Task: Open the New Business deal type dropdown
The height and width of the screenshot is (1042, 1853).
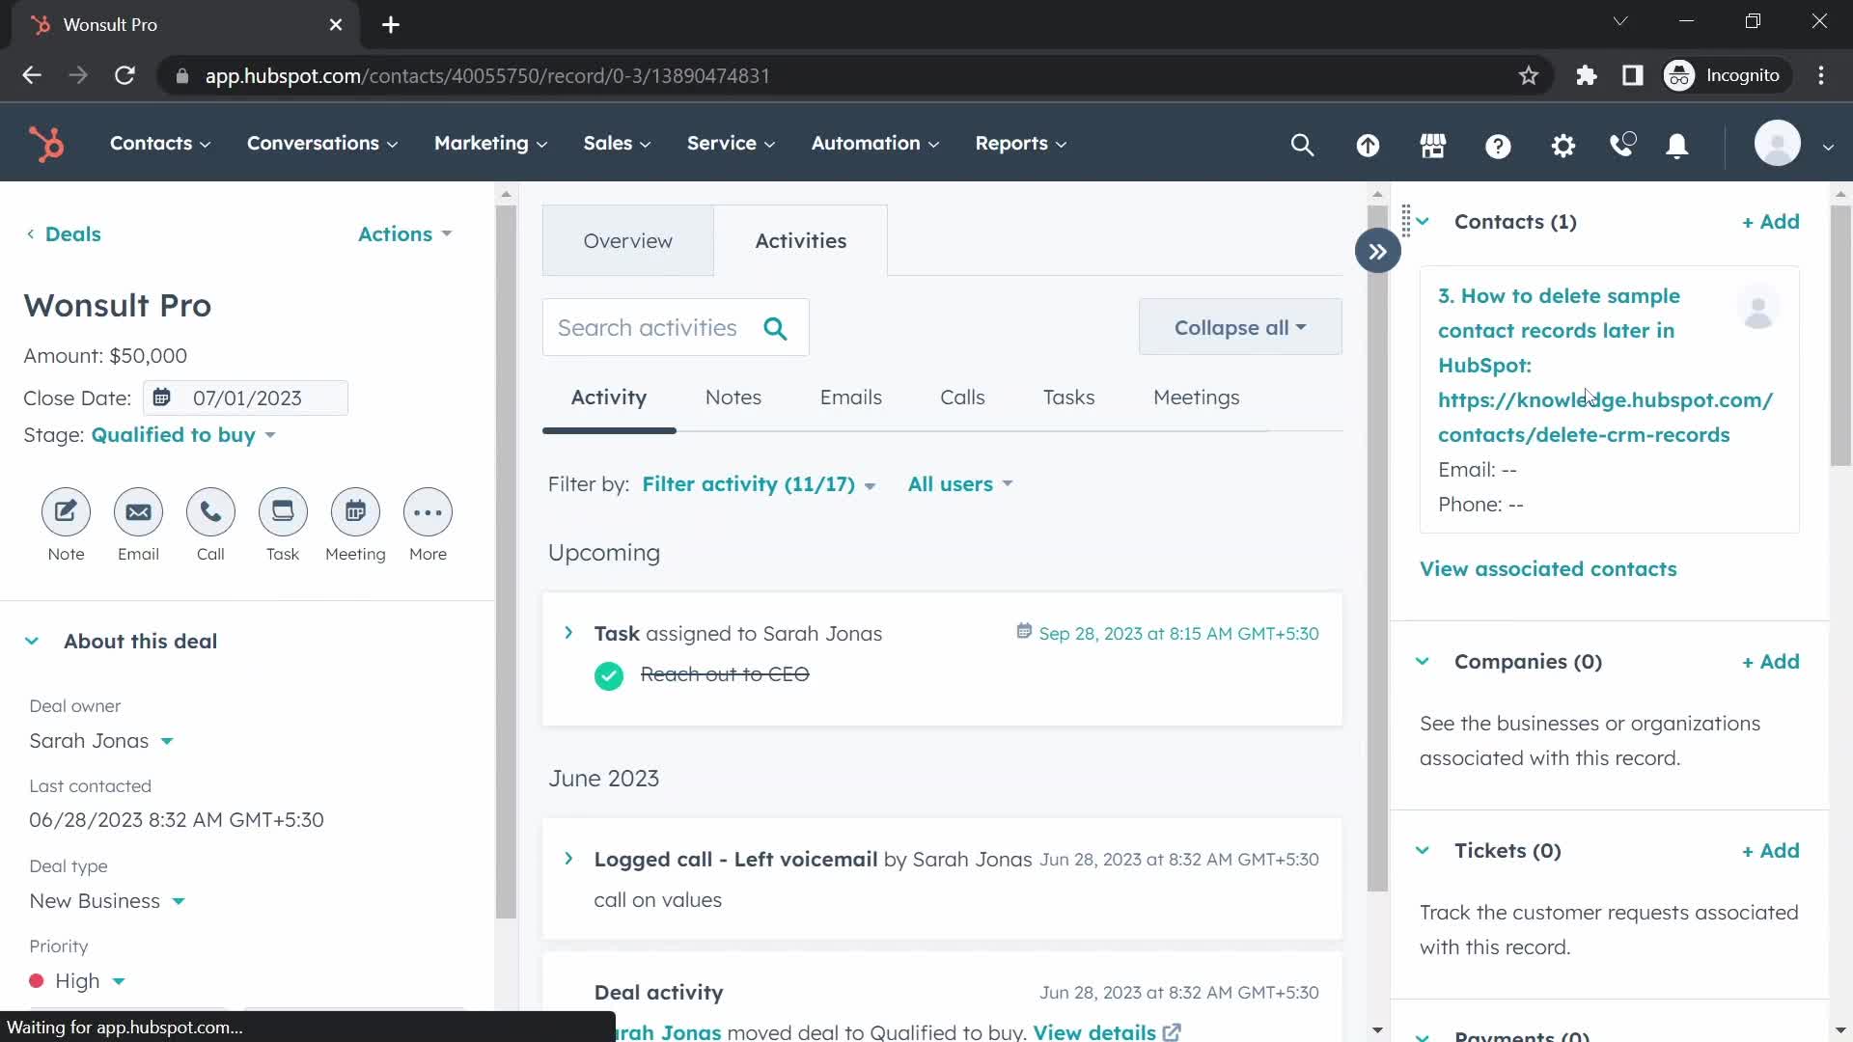Action: (x=107, y=901)
